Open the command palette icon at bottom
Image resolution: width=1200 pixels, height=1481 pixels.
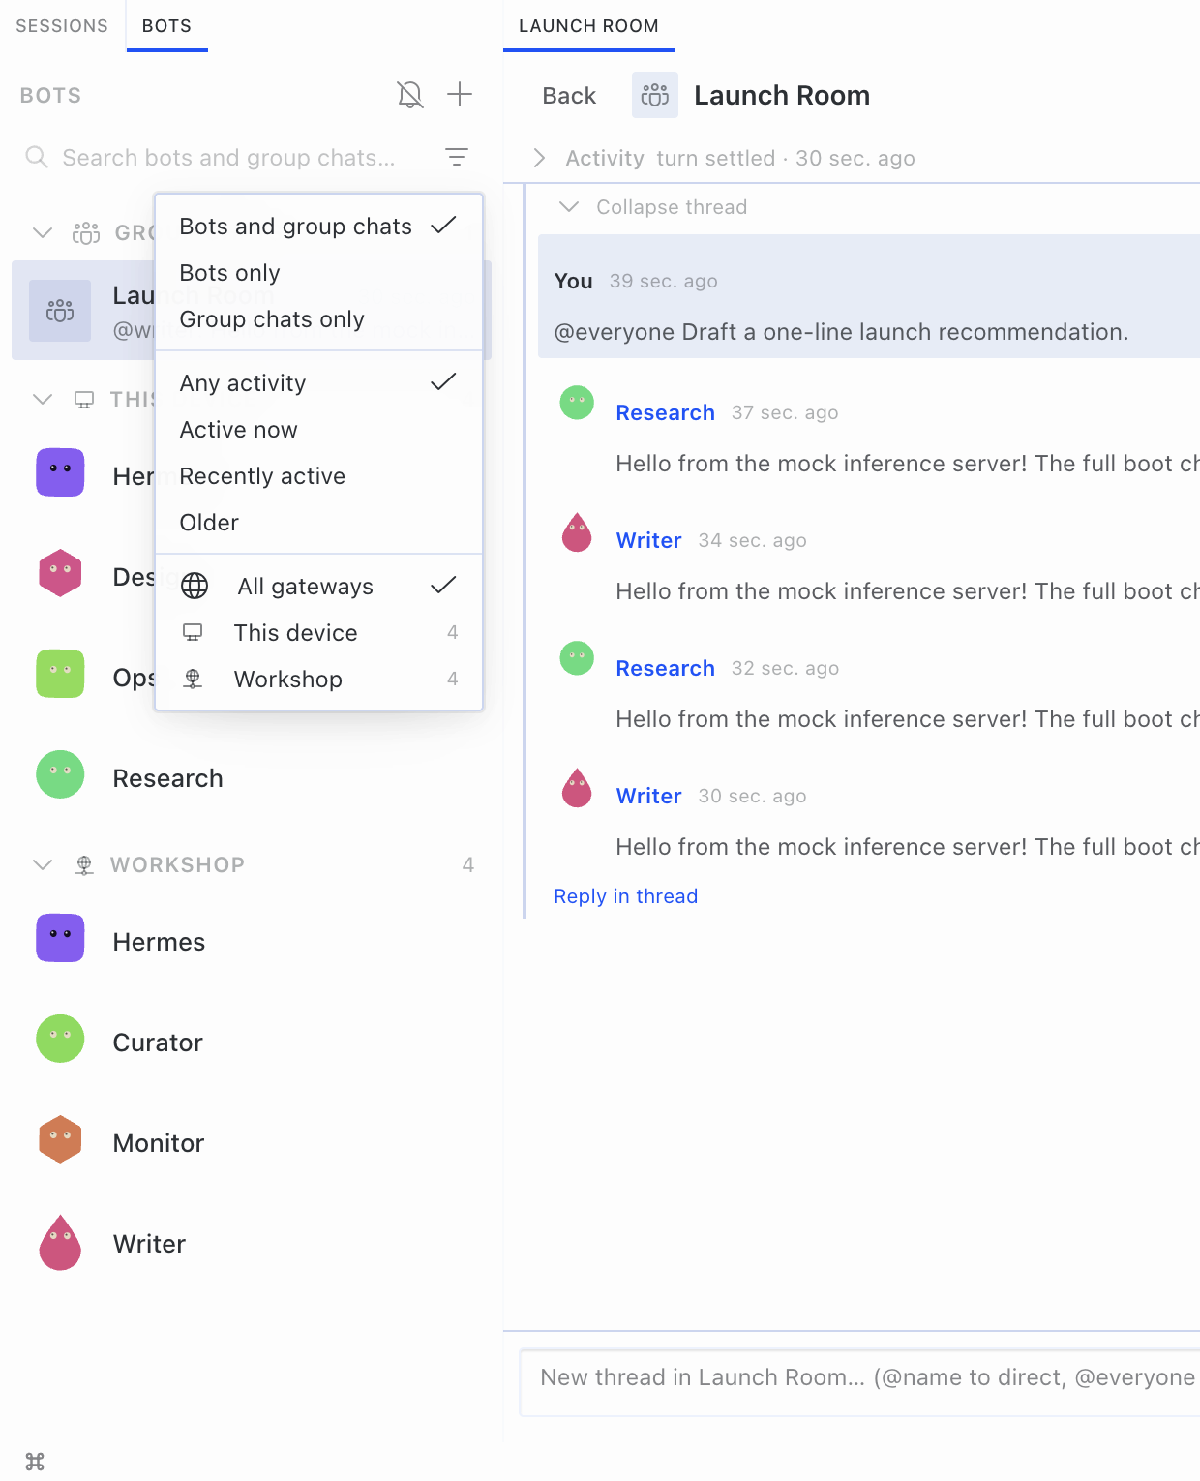(x=35, y=1461)
